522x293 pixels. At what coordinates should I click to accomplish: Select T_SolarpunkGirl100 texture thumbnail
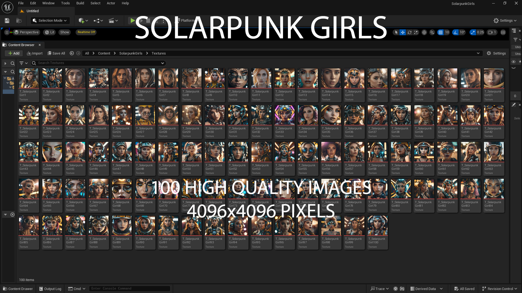coord(378,232)
